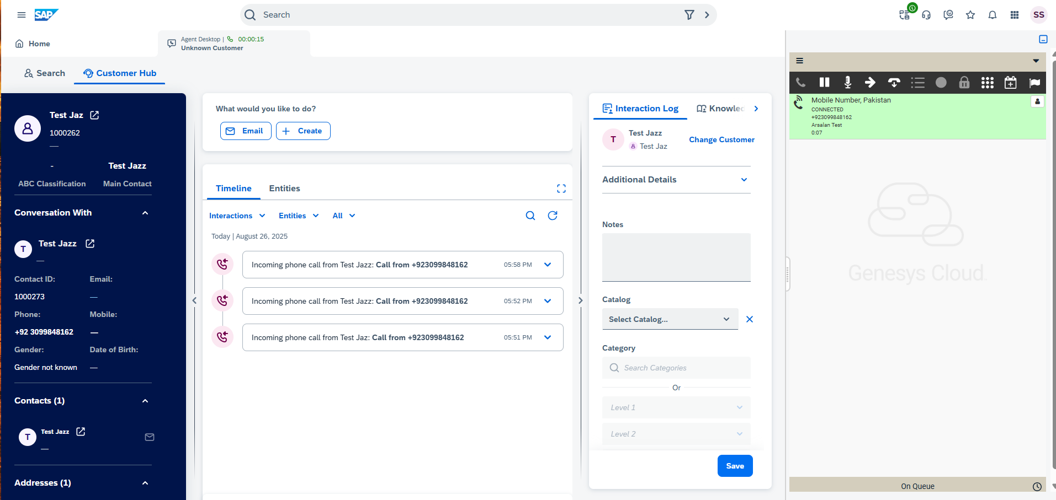Click the Change Customer link
Screen dimensions: 1056x500
[721, 139]
